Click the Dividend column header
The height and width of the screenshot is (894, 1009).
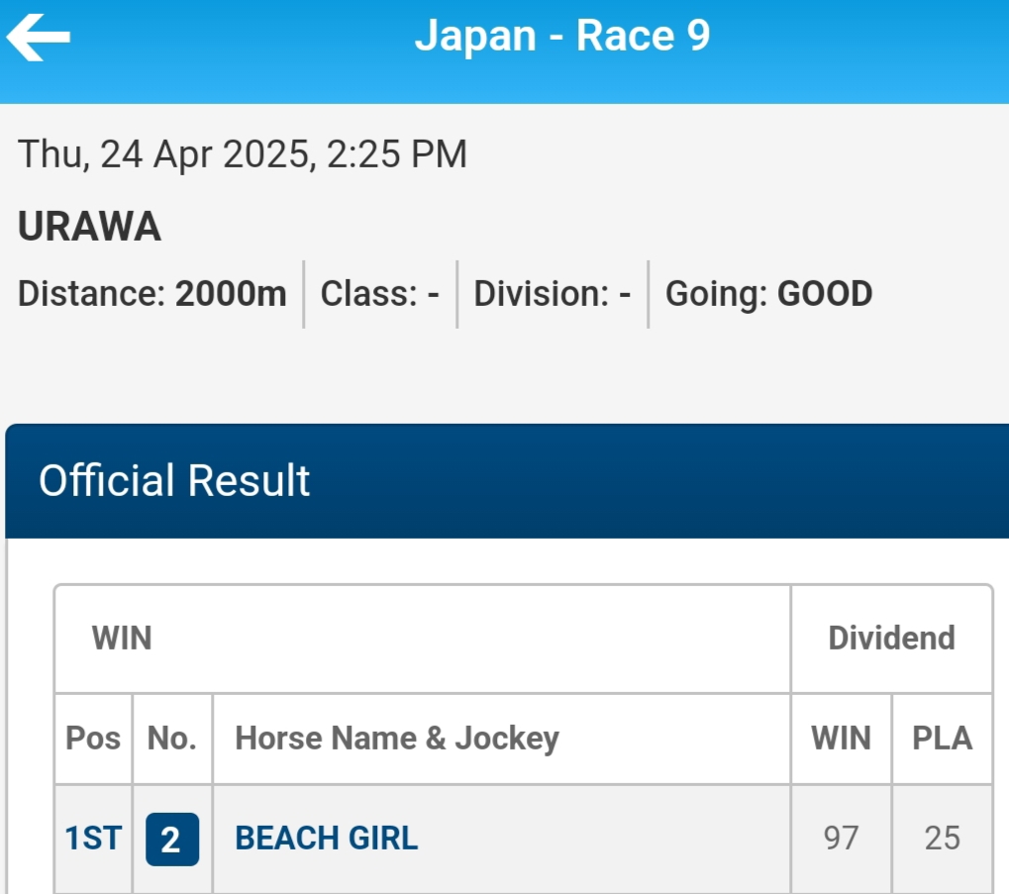click(891, 639)
